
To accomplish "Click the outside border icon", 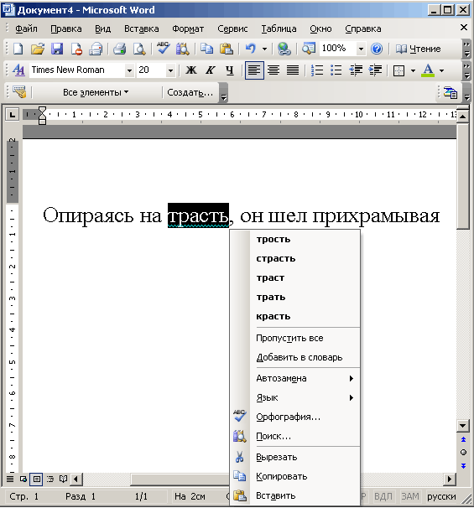I will coord(398,70).
